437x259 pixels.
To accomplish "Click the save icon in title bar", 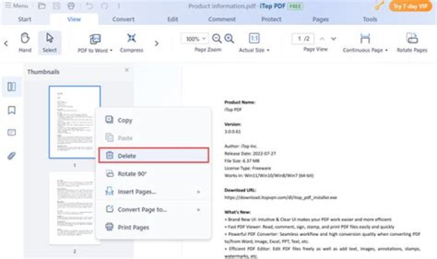I will coord(56,5).
